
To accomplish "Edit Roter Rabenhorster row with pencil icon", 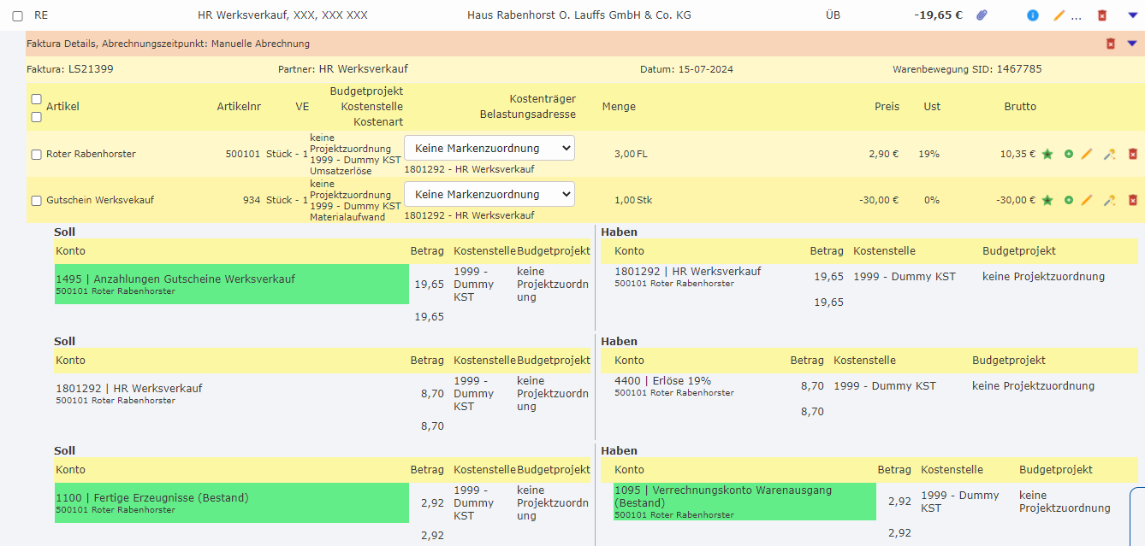I will tap(1087, 154).
